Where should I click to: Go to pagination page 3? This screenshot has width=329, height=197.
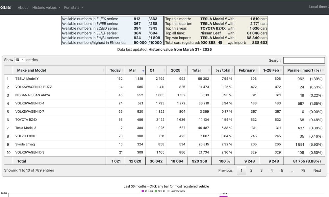pyautogui.click(x=262, y=170)
